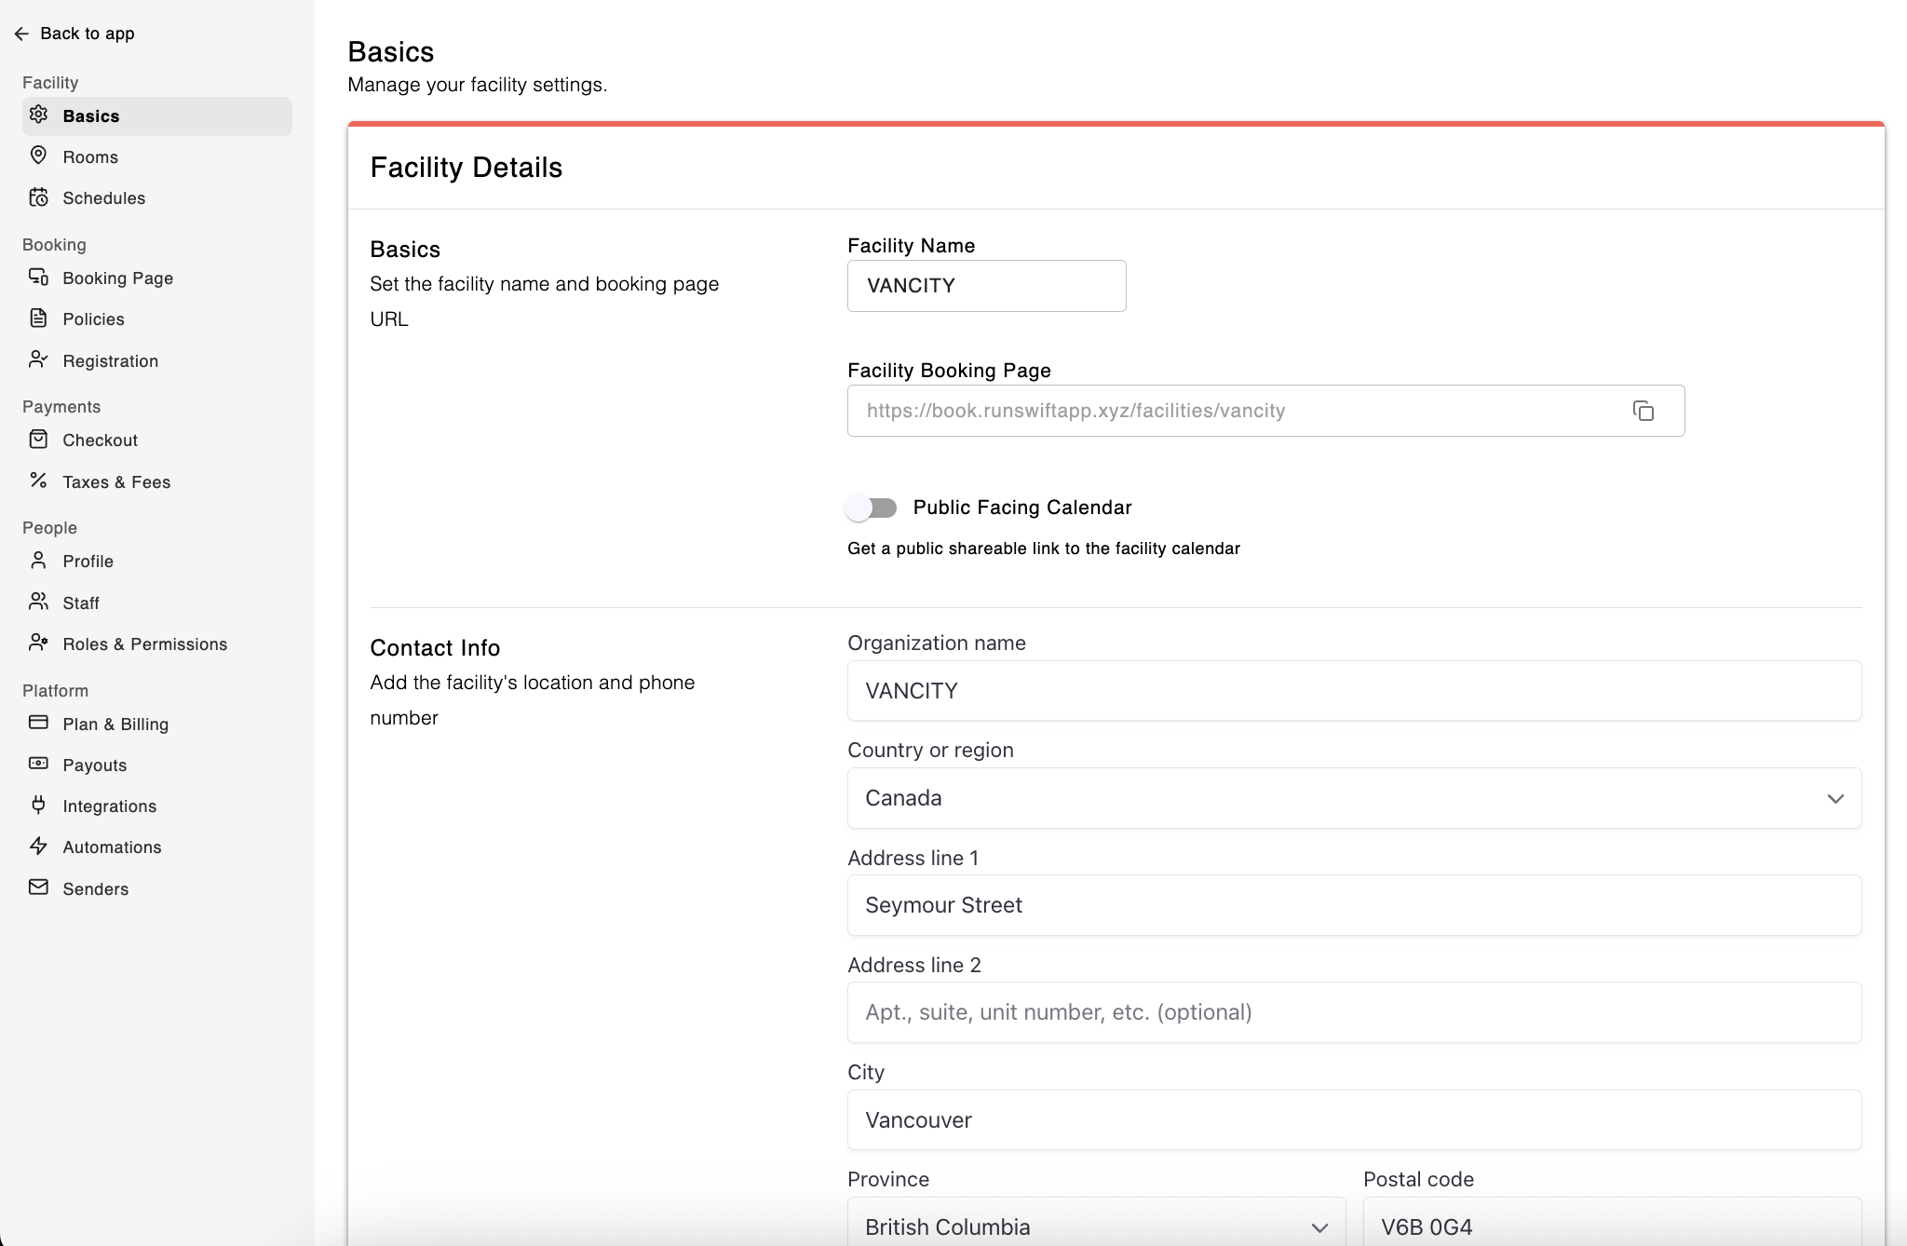This screenshot has height=1246, width=1907.
Task: Click the Payouts cash icon
Action: pyautogui.click(x=38, y=764)
